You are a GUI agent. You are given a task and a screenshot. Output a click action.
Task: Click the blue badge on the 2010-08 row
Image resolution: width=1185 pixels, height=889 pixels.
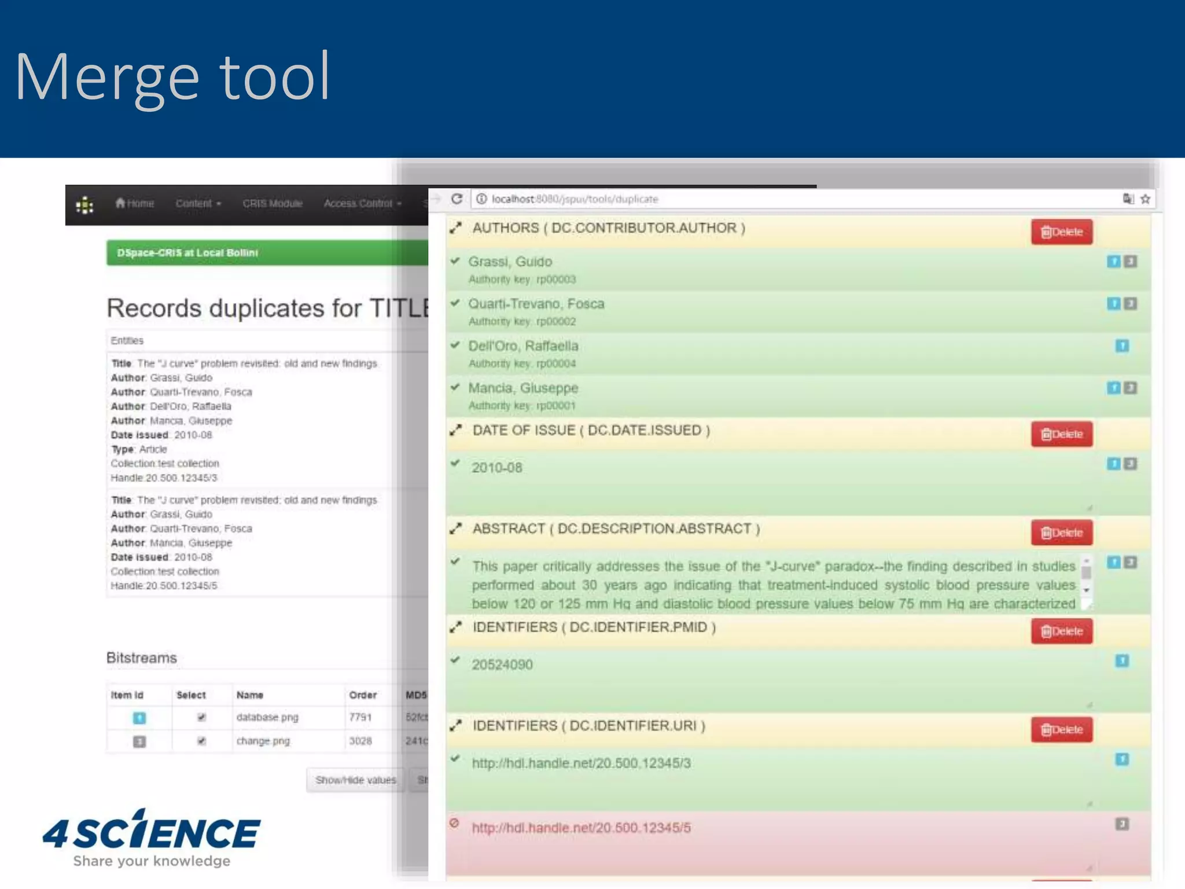(x=1114, y=464)
